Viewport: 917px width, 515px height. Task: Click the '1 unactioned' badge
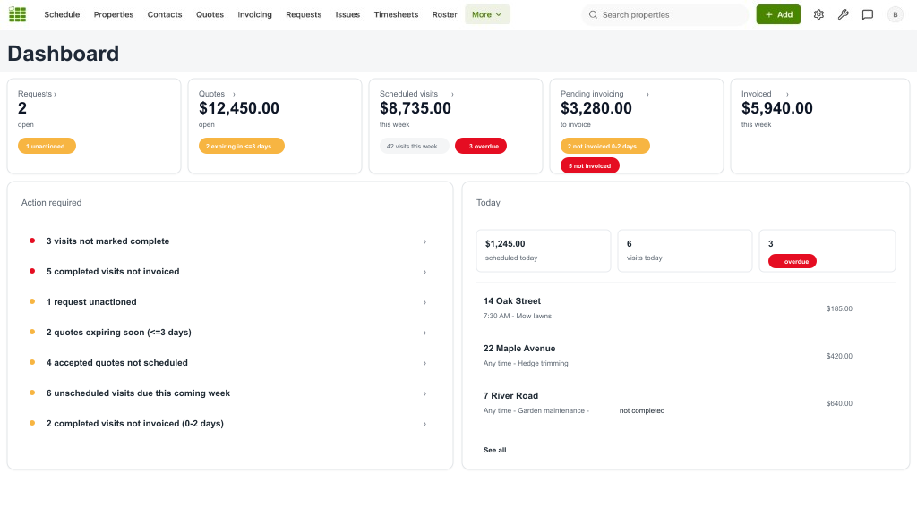pos(47,146)
